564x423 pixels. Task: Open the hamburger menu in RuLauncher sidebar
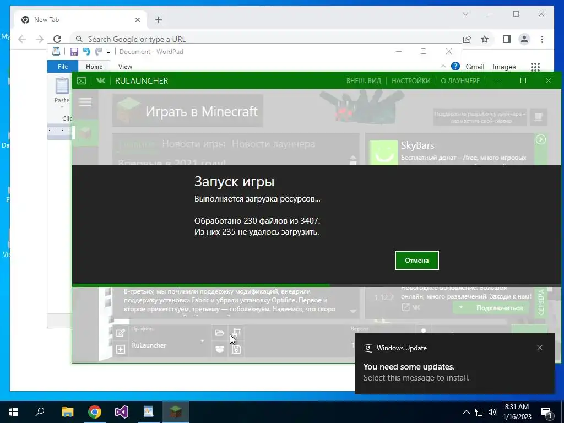(85, 102)
